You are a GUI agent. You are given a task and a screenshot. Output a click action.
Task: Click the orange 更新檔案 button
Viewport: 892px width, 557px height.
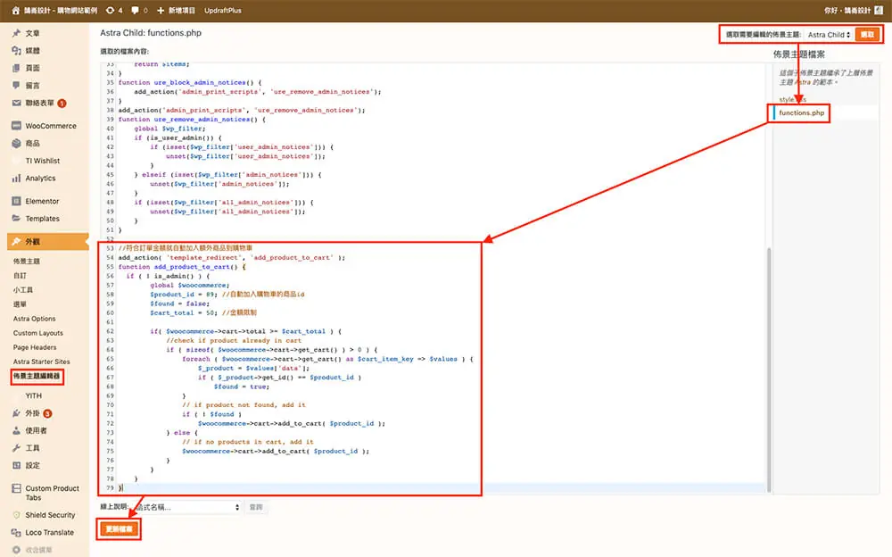pos(119,529)
